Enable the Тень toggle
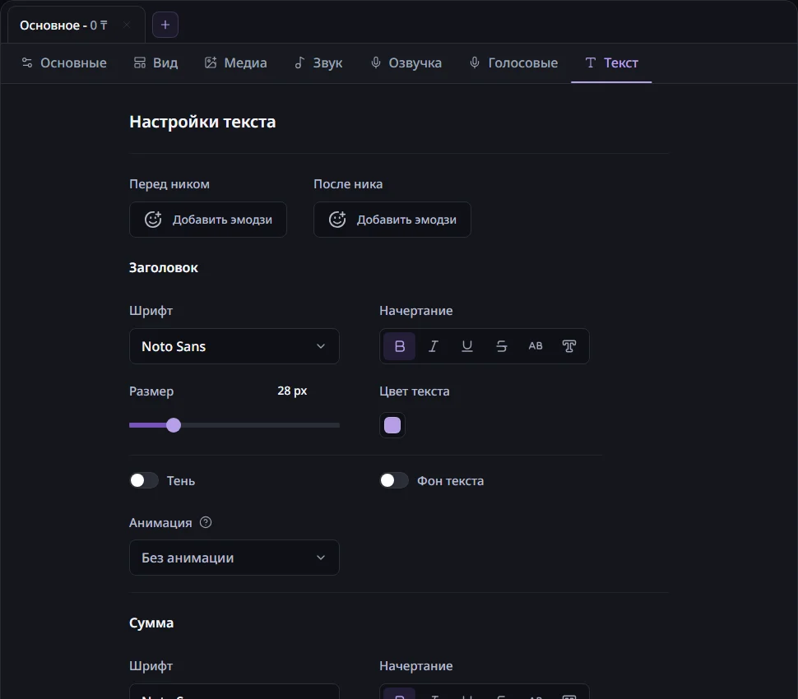 click(144, 481)
